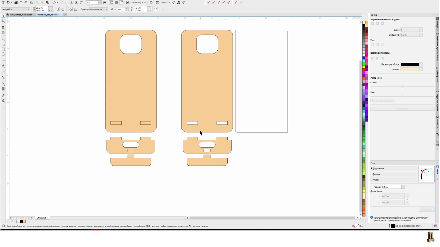Select the Страница 1 page tab

[42, 218]
